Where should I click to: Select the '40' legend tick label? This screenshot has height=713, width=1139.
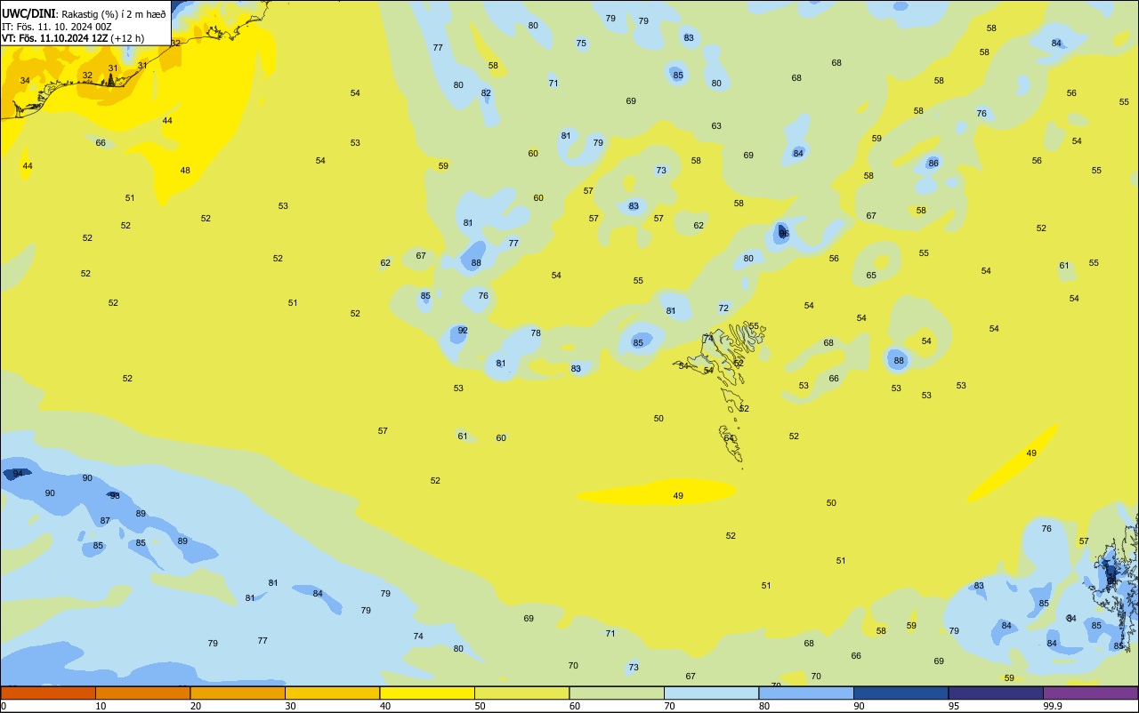[385, 706]
